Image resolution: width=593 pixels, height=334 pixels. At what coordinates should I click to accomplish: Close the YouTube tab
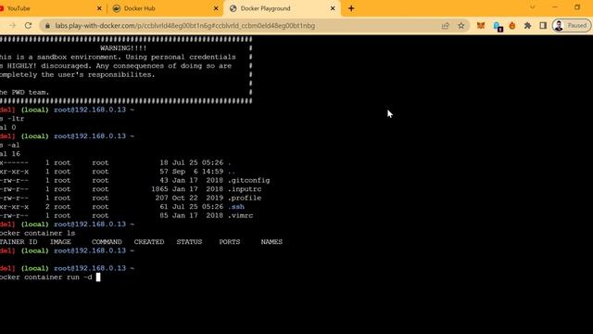[99, 8]
